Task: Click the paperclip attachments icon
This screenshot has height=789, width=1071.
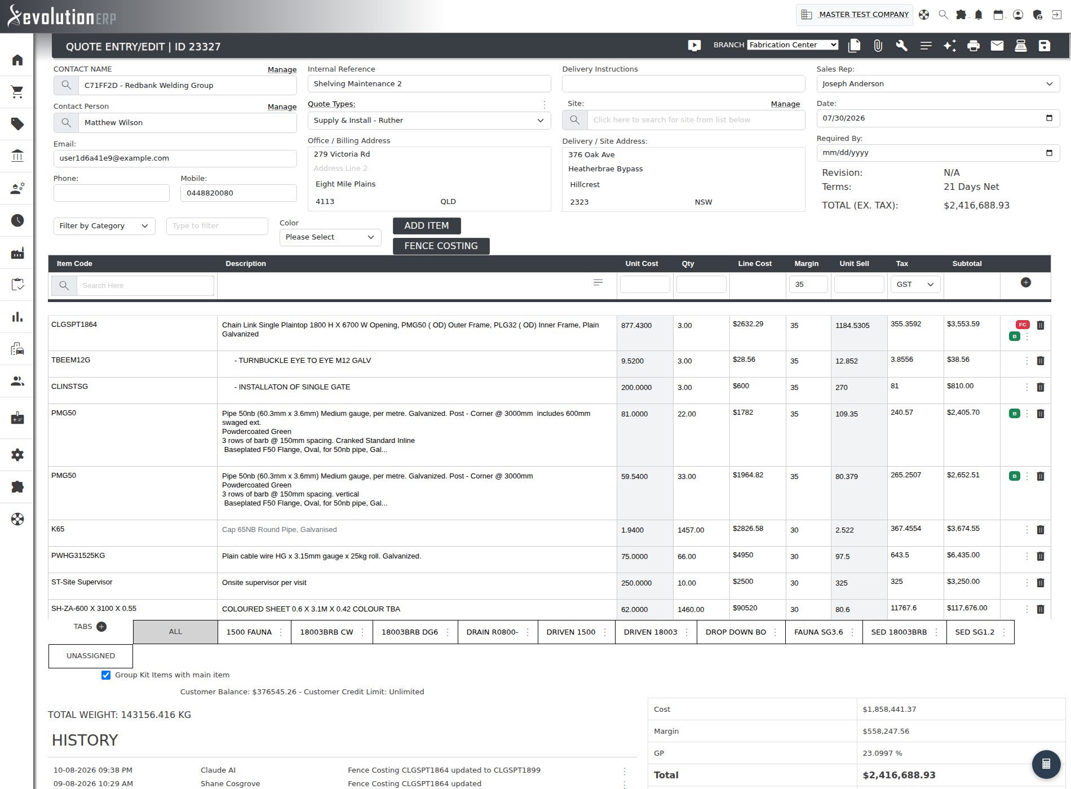Action: (x=878, y=46)
